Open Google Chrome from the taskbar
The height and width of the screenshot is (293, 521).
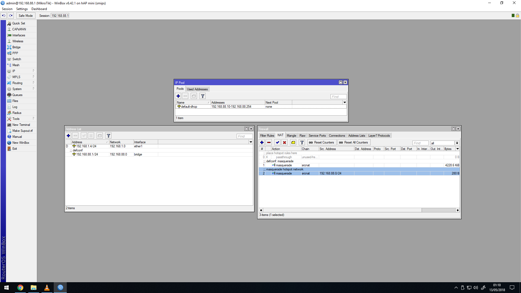20,287
